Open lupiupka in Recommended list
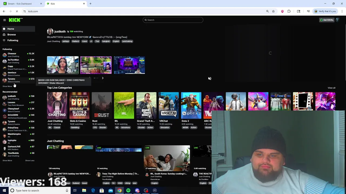Screen dimensions: 346x194 coord(18,142)
